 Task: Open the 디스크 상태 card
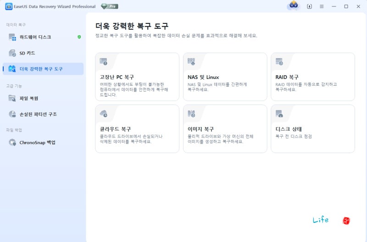(313, 129)
